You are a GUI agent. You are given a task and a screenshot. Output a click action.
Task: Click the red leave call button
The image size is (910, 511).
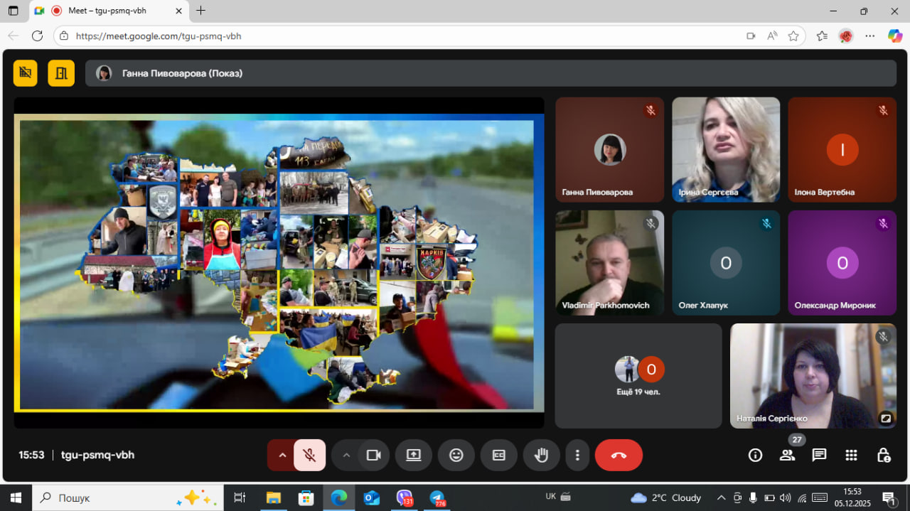tap(618, 455)
